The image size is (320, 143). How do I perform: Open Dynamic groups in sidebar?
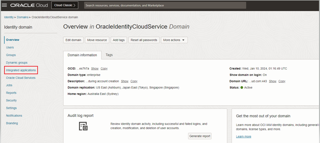point(17,62)
